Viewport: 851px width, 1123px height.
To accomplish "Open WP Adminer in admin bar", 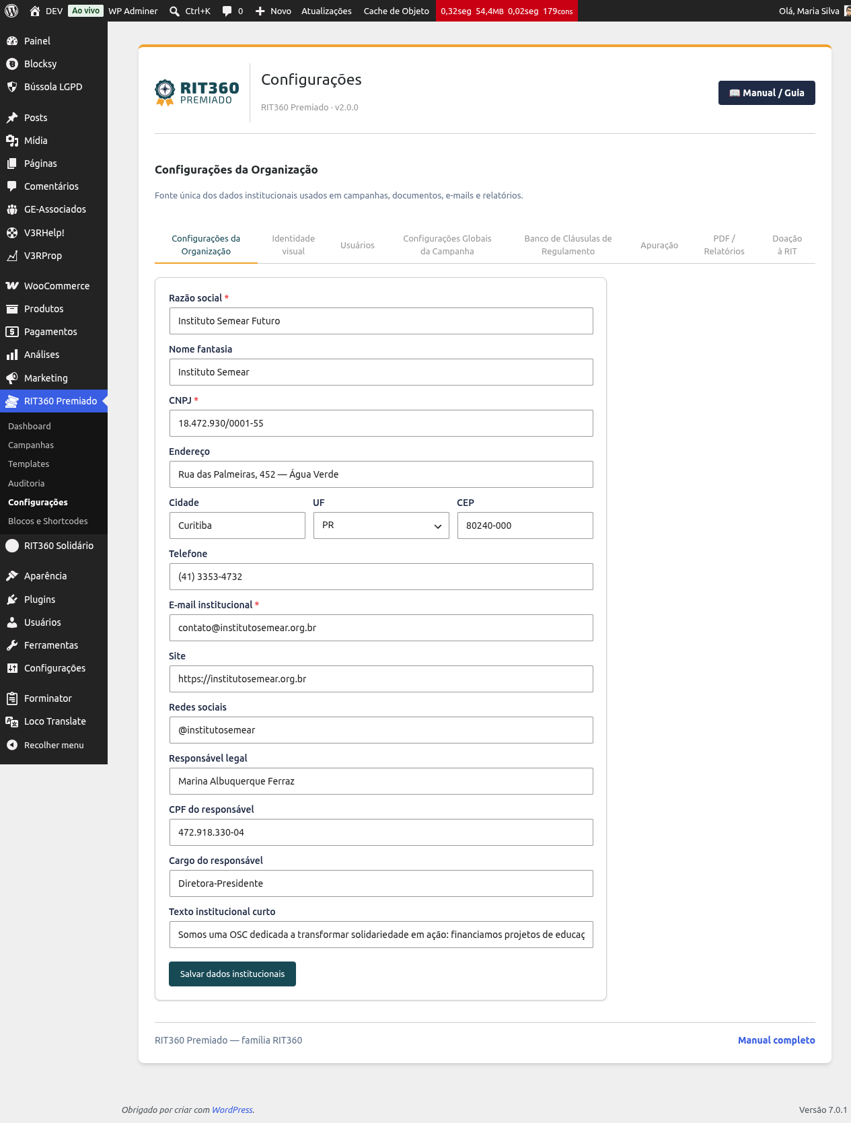I will click(133, 11).
